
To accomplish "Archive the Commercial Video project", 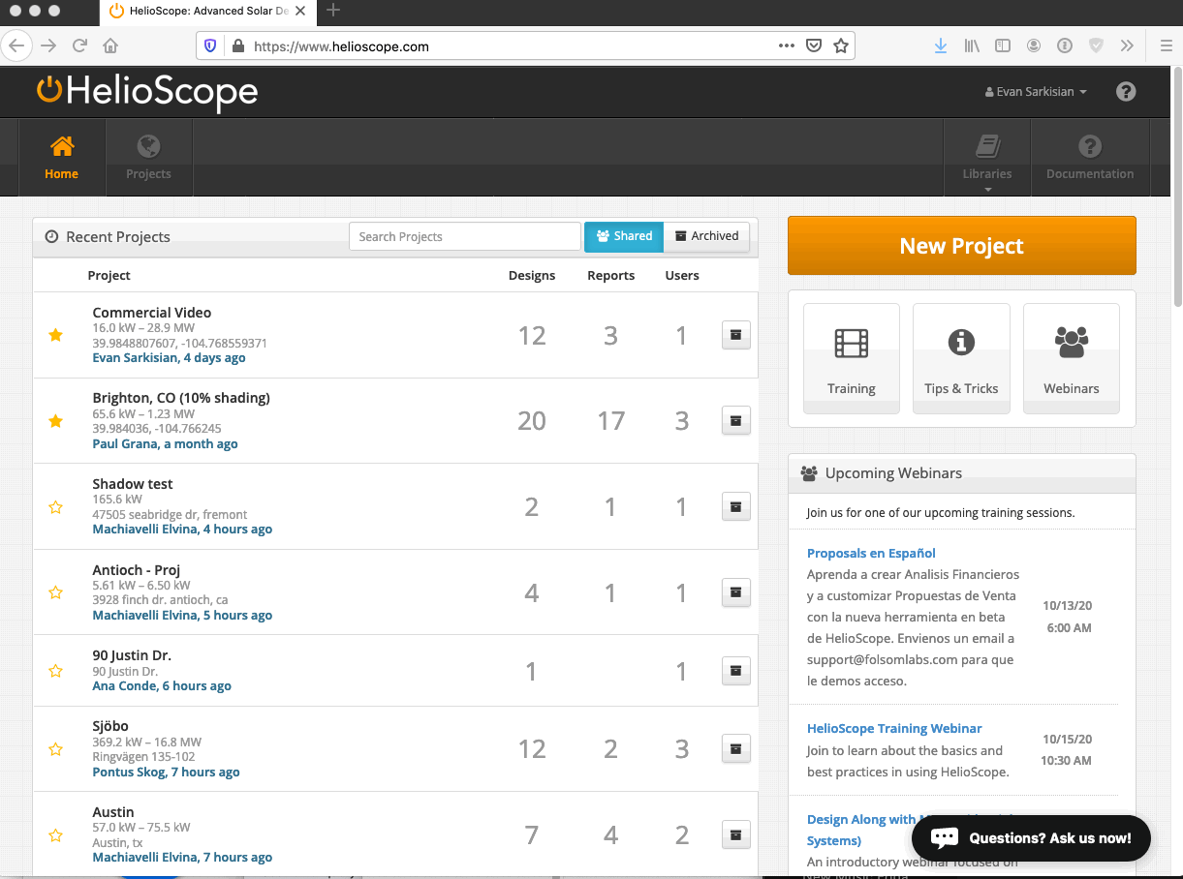I will [x=735, y=335].
